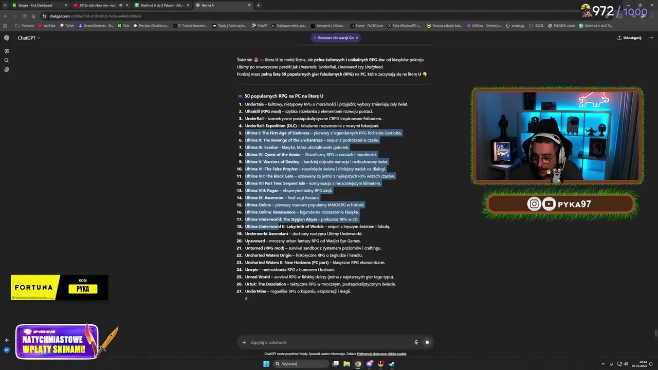
Task: Open Task View in the taskbar
Action: coord(336,364)
